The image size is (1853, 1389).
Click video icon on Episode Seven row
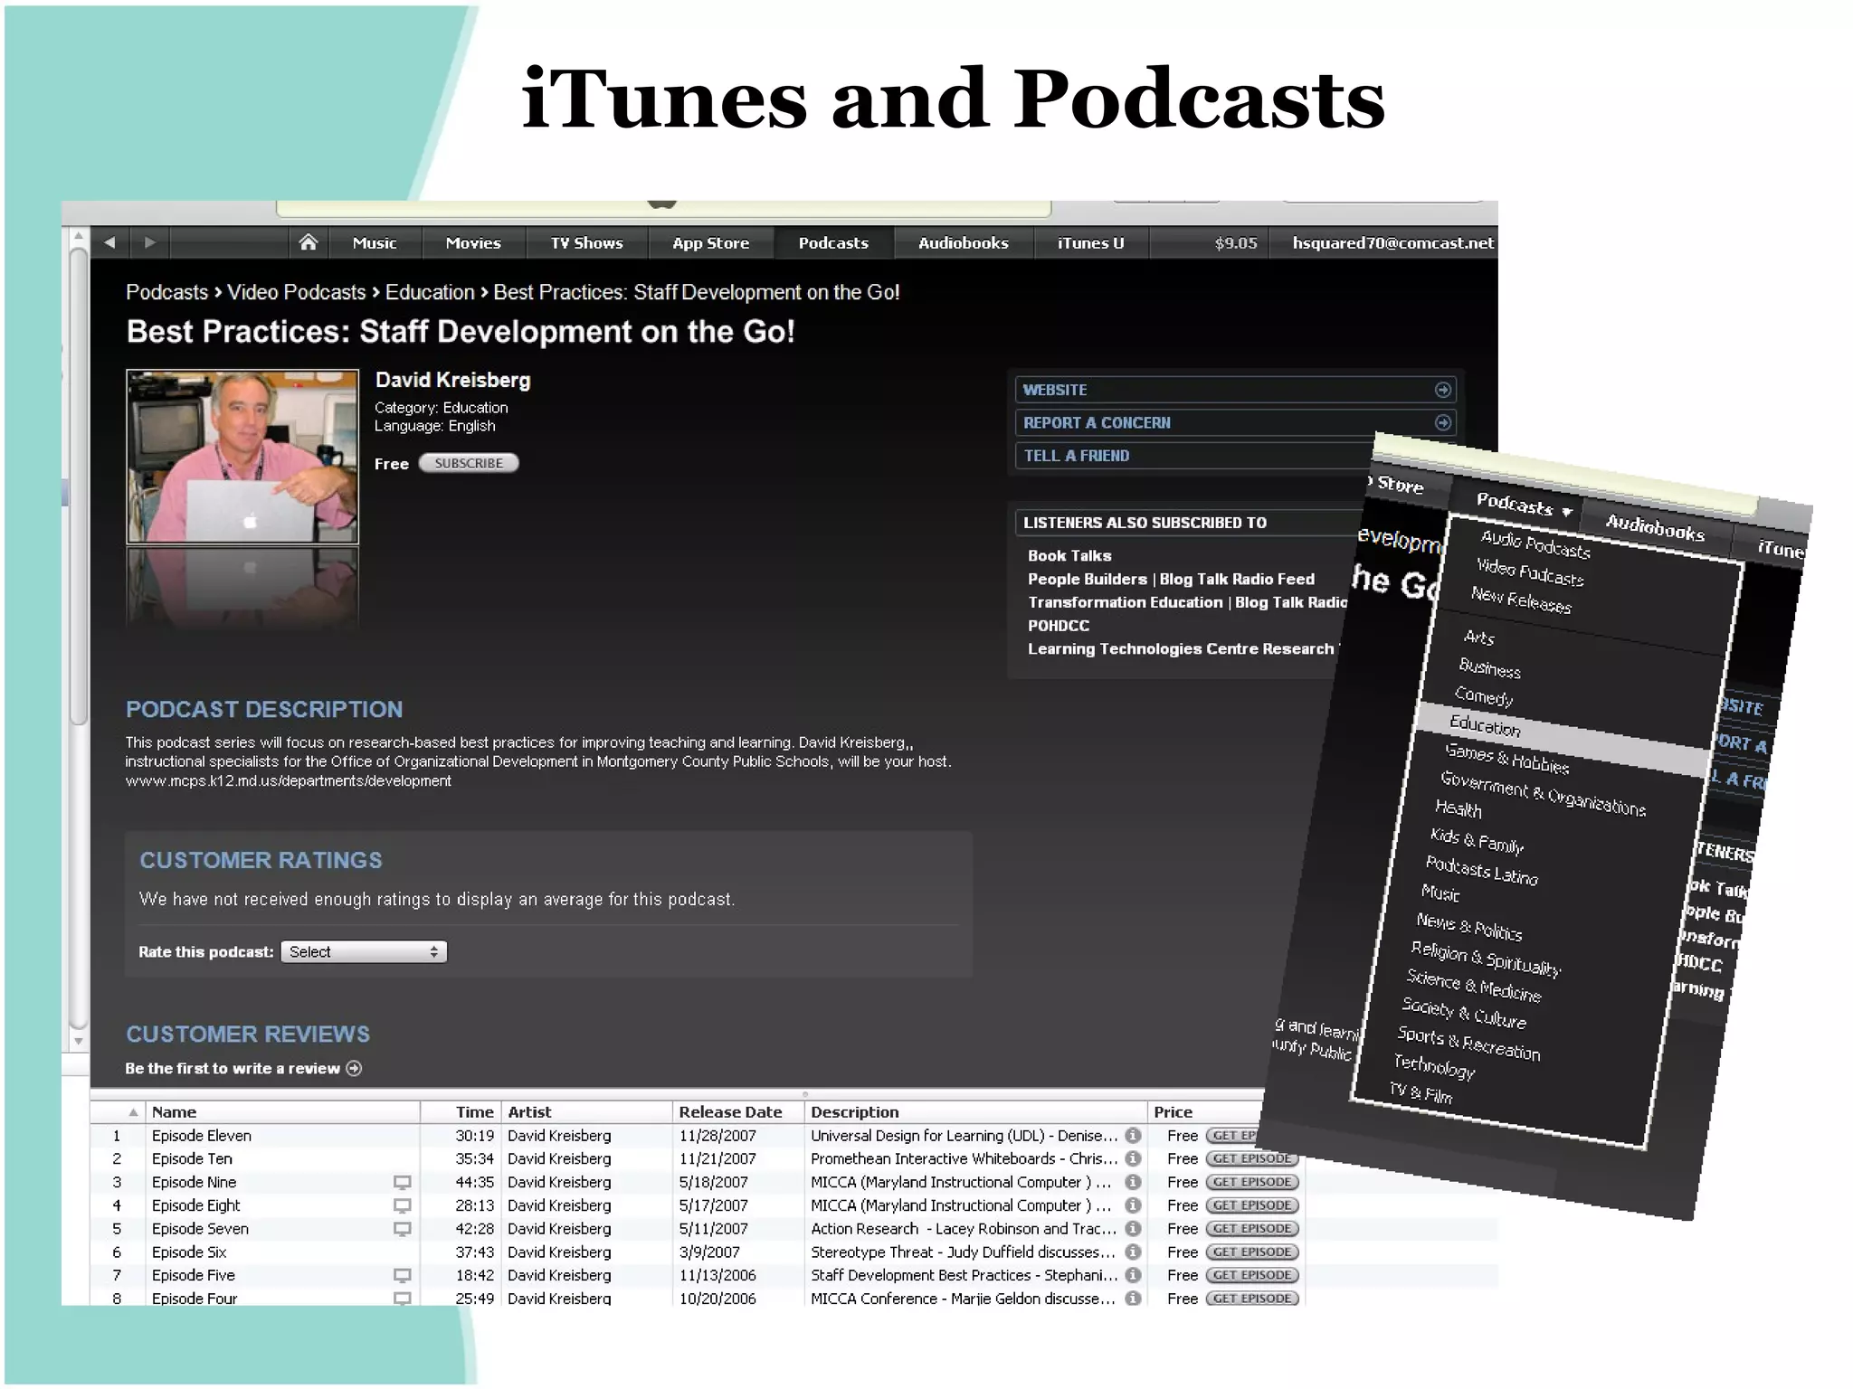point(403,1230)
